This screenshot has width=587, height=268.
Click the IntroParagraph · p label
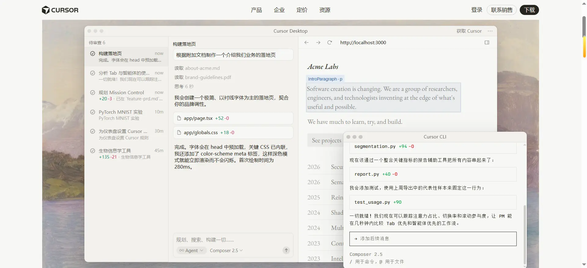pos(325,79)
